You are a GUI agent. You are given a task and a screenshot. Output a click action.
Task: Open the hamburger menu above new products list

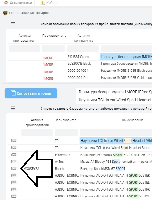[13, 23]
